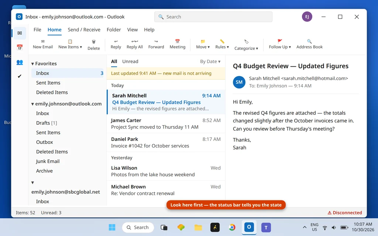This screenshot has width=378, height=236.
Task: Switch to Send / Receive tab
Action: point(84,29)
